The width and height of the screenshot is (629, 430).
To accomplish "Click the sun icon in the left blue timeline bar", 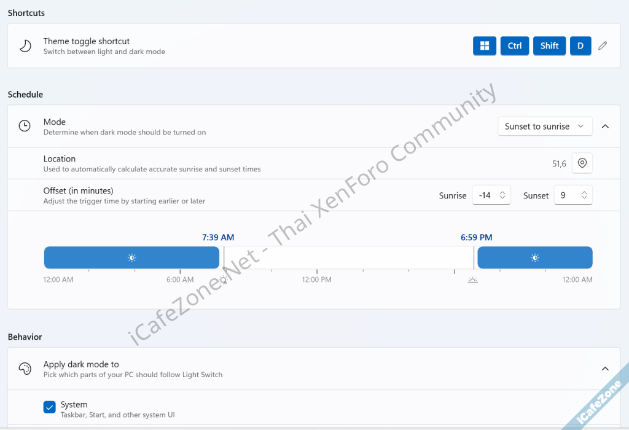I will (x=131, y=258).
